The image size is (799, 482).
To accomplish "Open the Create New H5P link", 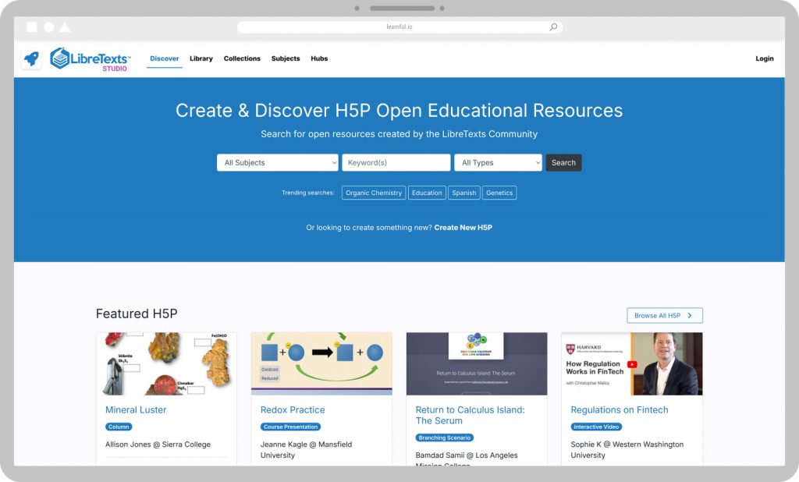I will pyautogui.click(x=463, y=228).
